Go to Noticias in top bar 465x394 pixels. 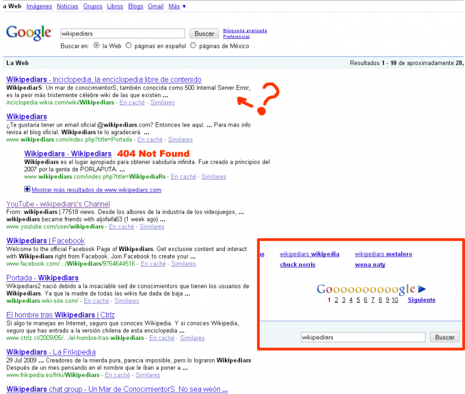click(x=69, y=6)
